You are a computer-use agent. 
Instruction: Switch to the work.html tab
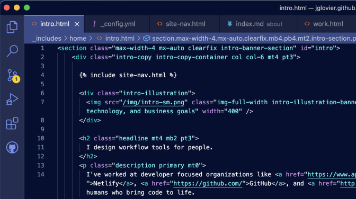[x=326, y=24]
